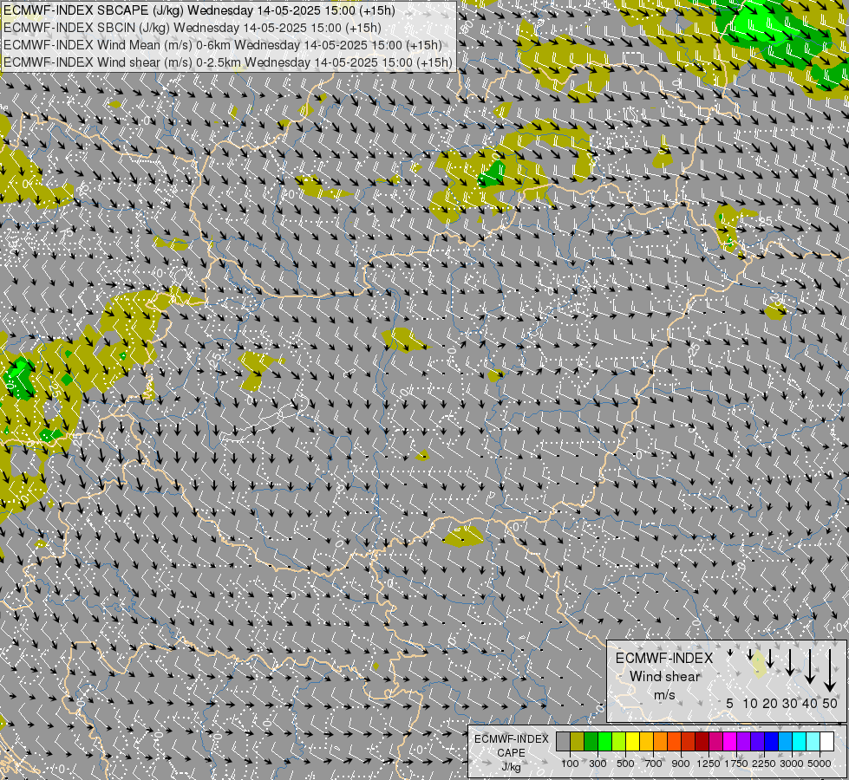
Task: Click the CAPE legend value 3000
Action: coord(792,764)
